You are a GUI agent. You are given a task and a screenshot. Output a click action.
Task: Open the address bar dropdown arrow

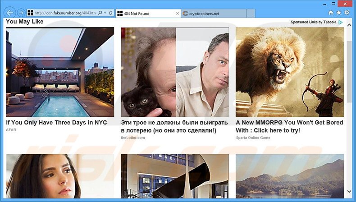tap(105, 13)
